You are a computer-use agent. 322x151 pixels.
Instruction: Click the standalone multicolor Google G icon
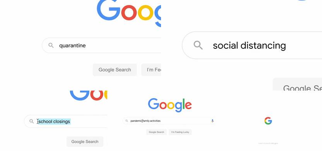(x=268, y=121)
